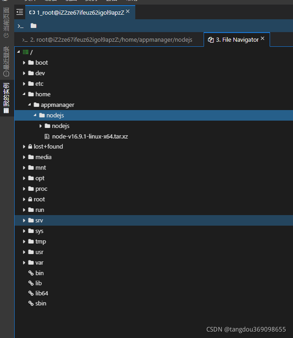This screenshot has width=293, height=338.
Task: Click the folder toolbar icon
Action: 33,26
